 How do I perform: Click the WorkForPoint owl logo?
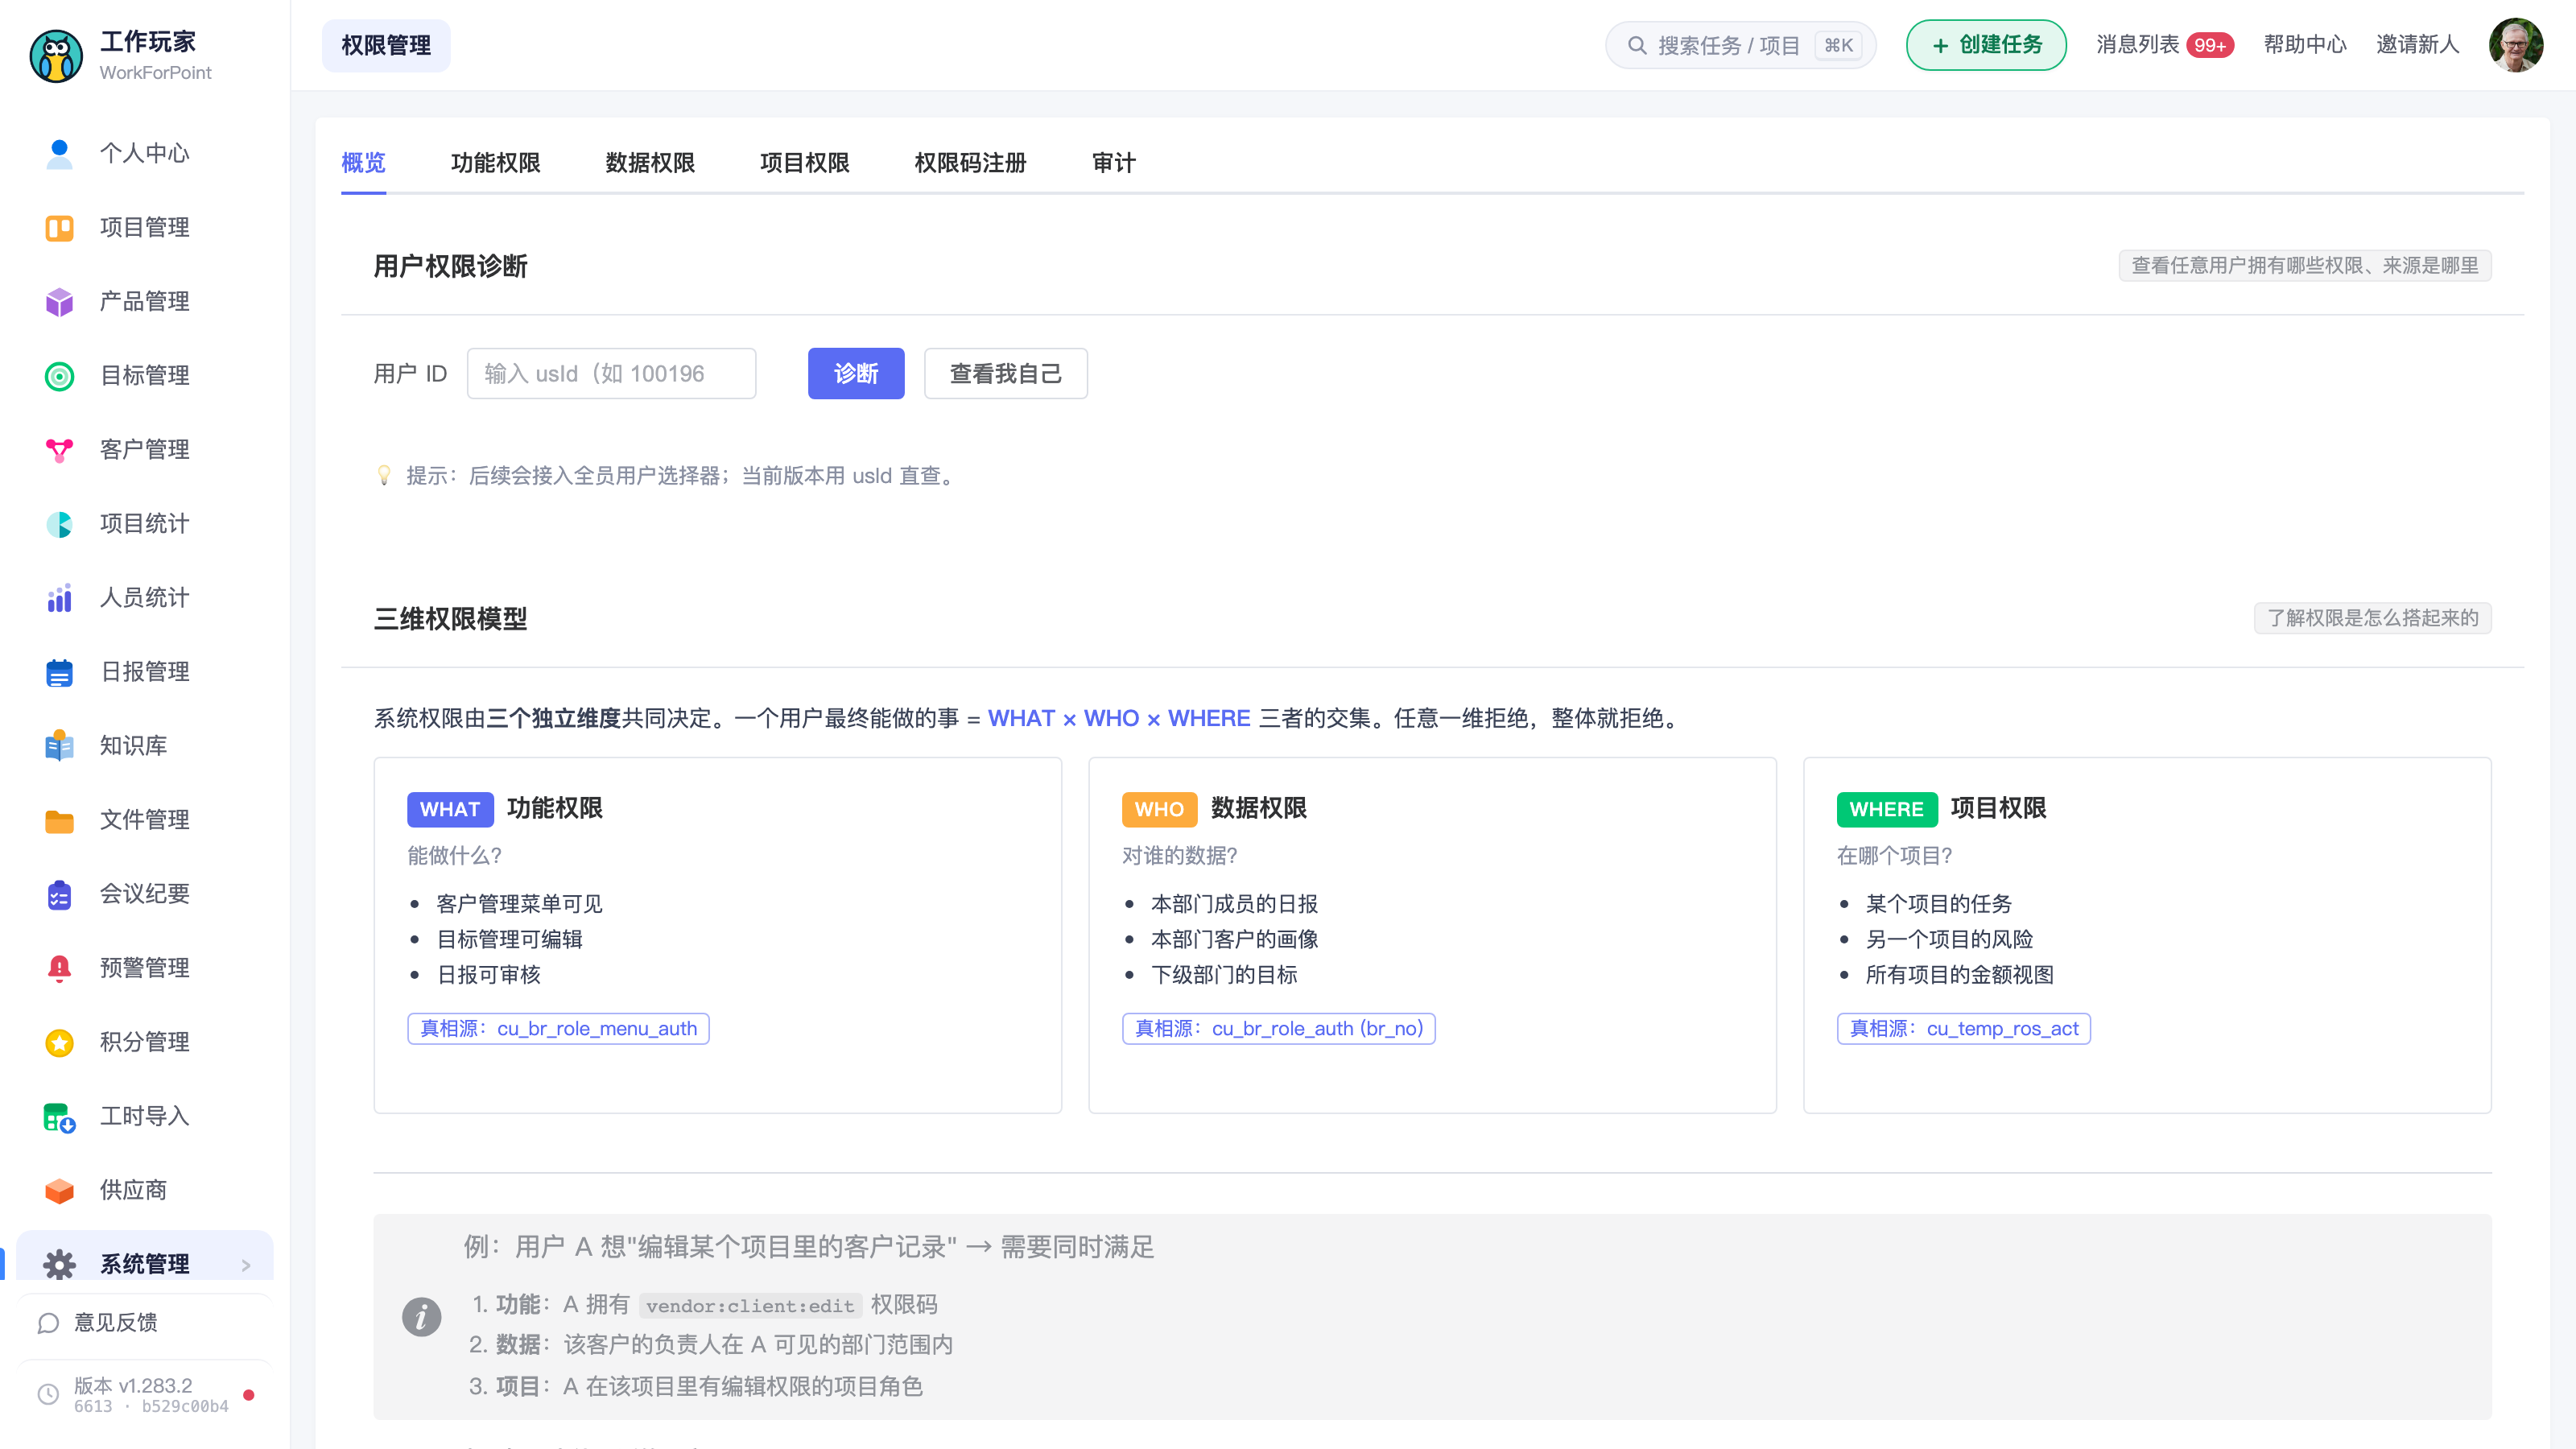coord(56,55)
